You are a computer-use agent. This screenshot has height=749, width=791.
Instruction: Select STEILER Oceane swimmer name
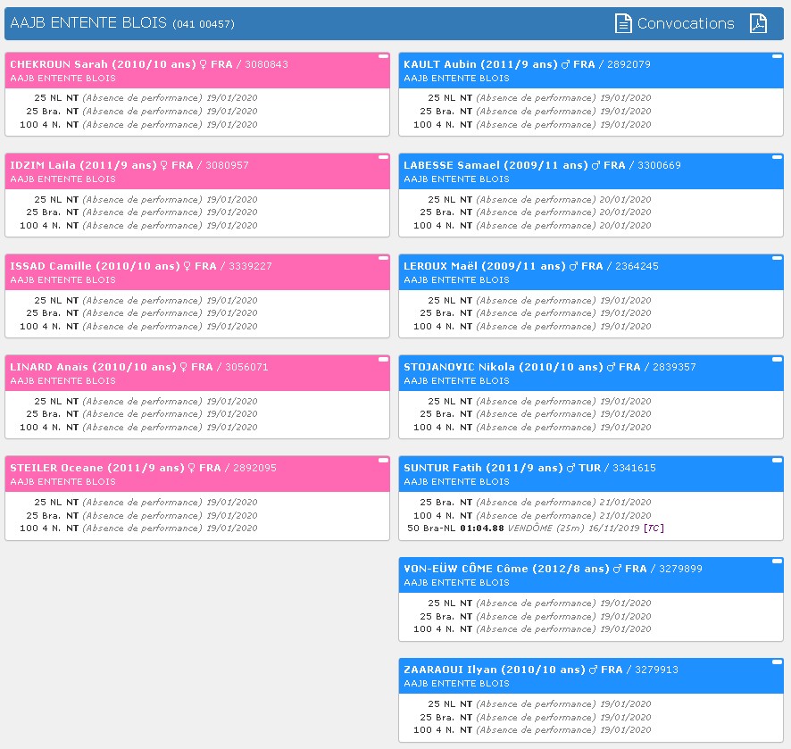coord(56,468)
